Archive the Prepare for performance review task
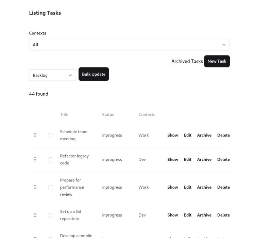The width and height of the screenshot is (272, 238). point(204,187)
